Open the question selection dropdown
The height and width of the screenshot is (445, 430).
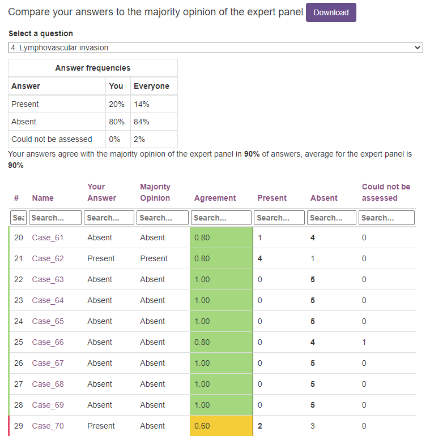click(215, 48)
